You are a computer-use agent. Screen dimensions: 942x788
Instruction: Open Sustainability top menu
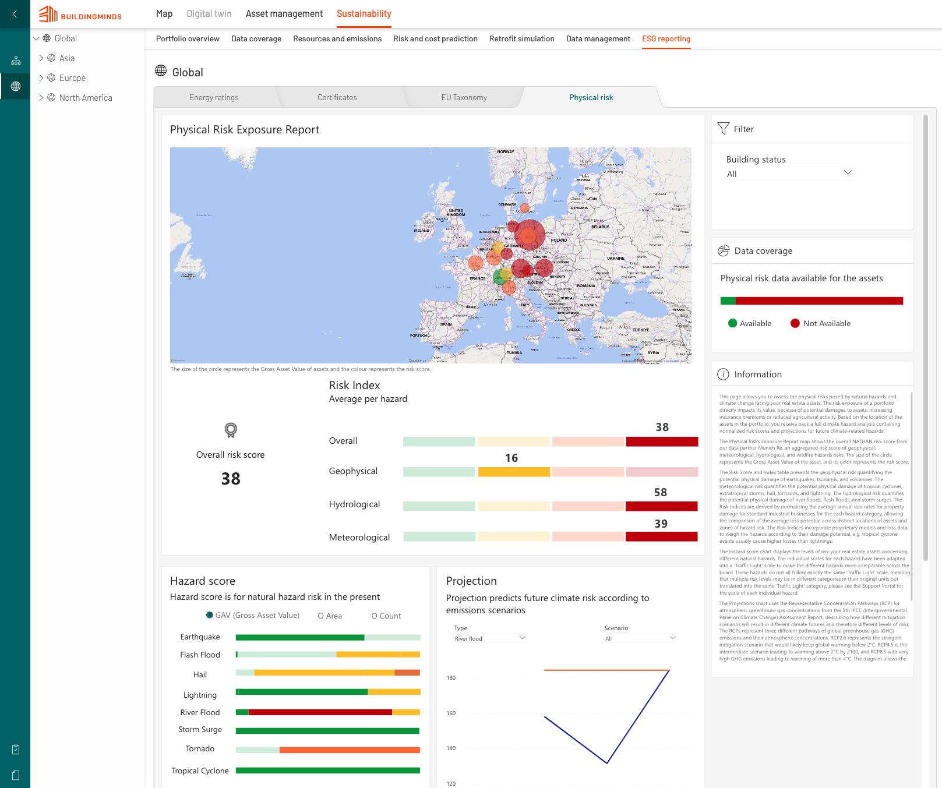(x=364, y=14)
